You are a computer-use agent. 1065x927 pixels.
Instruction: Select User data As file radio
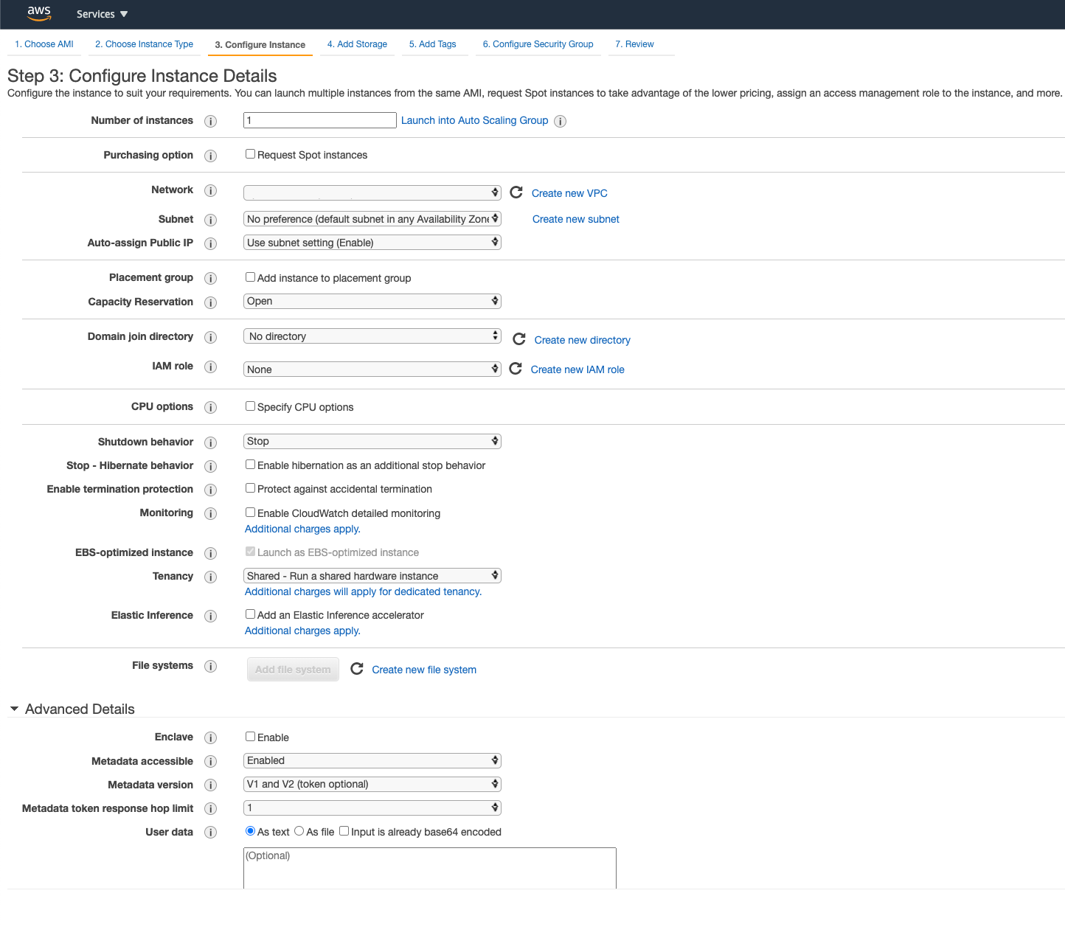[299, 831]
